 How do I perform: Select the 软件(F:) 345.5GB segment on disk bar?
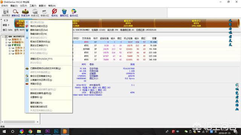[x=196, y=23]
